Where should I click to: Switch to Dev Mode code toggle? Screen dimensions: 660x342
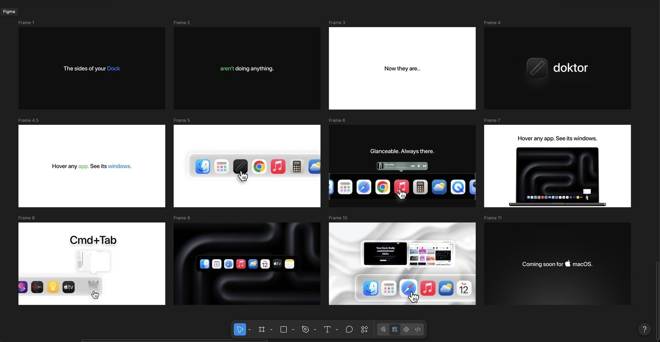pyautogui.click(x=418, y=329)
